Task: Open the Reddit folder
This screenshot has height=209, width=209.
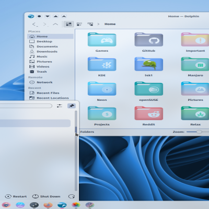Action: [148, 116]
